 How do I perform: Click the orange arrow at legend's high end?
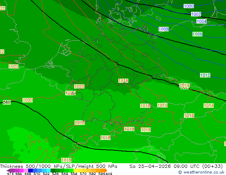coord(106,170)
